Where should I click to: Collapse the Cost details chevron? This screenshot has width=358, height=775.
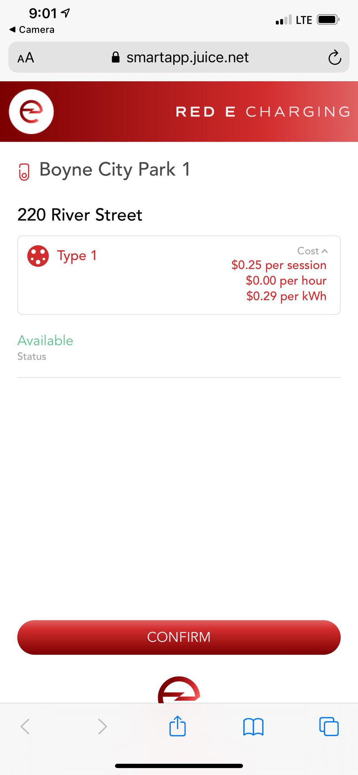click(x=324, y=251)
